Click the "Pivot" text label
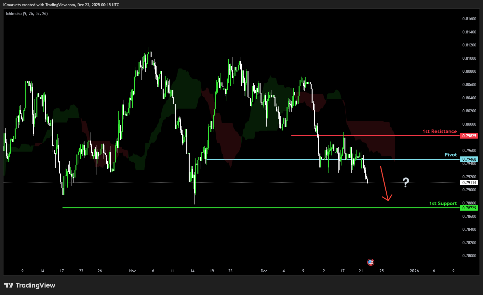 pyautogui.click(x=450, y=155)
